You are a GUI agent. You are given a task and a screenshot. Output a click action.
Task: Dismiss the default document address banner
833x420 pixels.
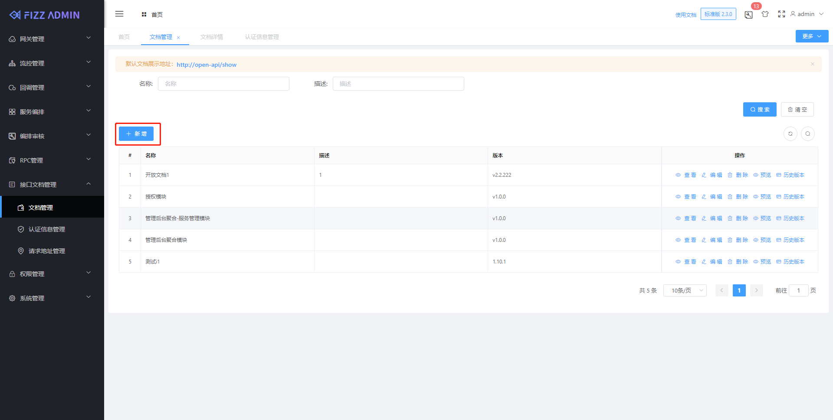[x=812, y=64]
